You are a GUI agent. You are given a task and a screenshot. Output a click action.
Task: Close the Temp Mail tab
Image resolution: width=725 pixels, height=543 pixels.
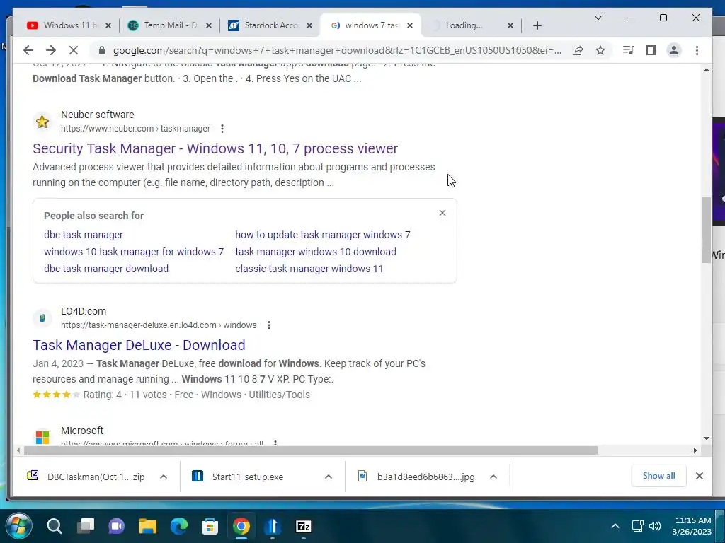coord(209,25)
